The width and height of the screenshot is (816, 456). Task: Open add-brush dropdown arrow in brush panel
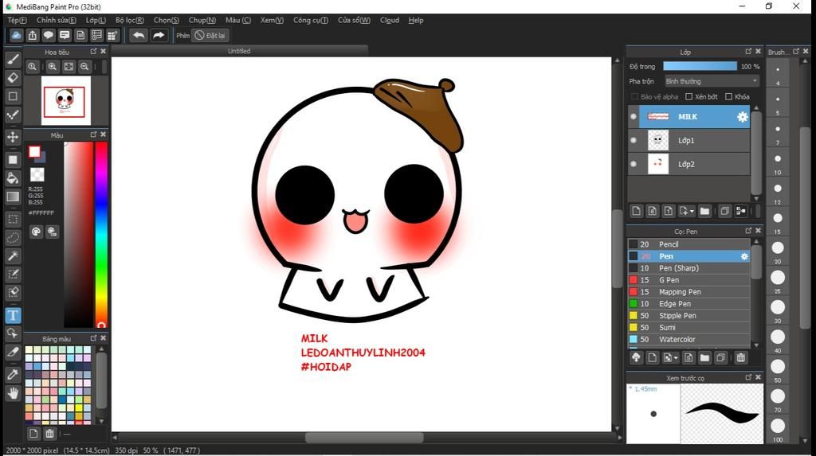(x=676, y=358)
